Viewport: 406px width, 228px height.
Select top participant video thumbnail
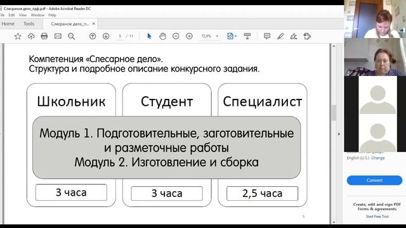pyautogui.click(x=375, y=19)
